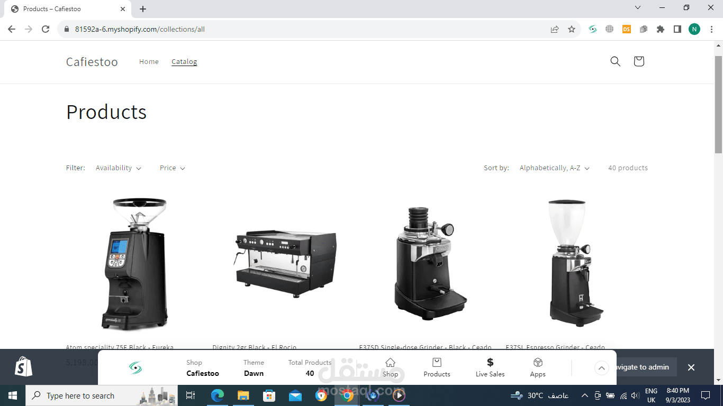Image resolution: width=723 pixels, height=406 pixels.
Task: Open the Chrome profile N avatar
Action: tap(694, 29)
